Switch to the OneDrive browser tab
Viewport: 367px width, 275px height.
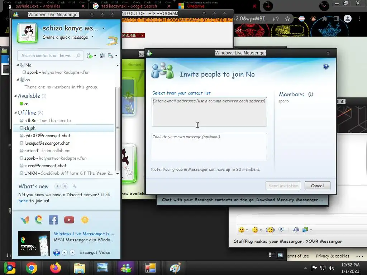click(196, 6)
